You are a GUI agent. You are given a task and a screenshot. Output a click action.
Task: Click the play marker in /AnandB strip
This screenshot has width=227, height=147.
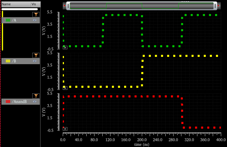pos(65,129)
